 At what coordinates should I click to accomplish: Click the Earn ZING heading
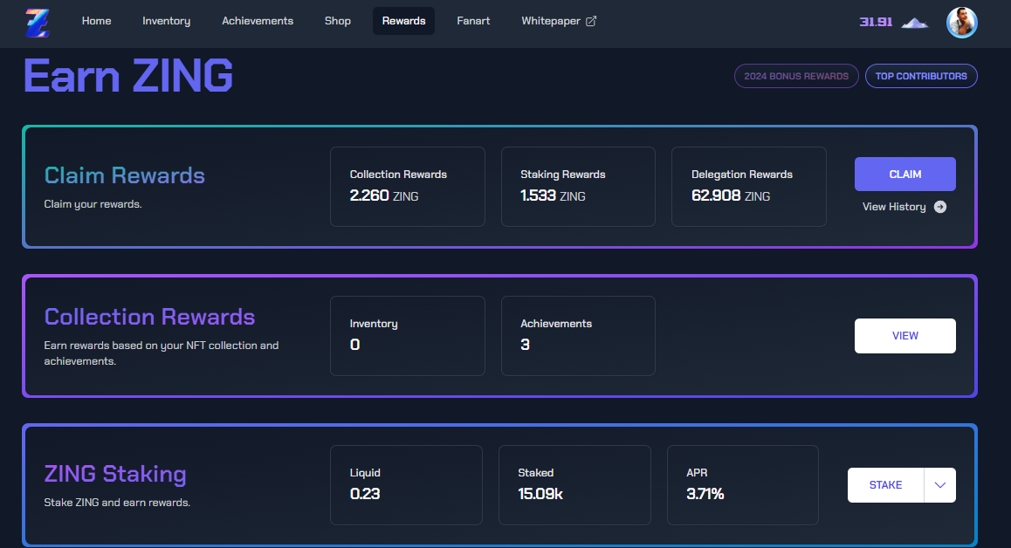coord(128,76)
